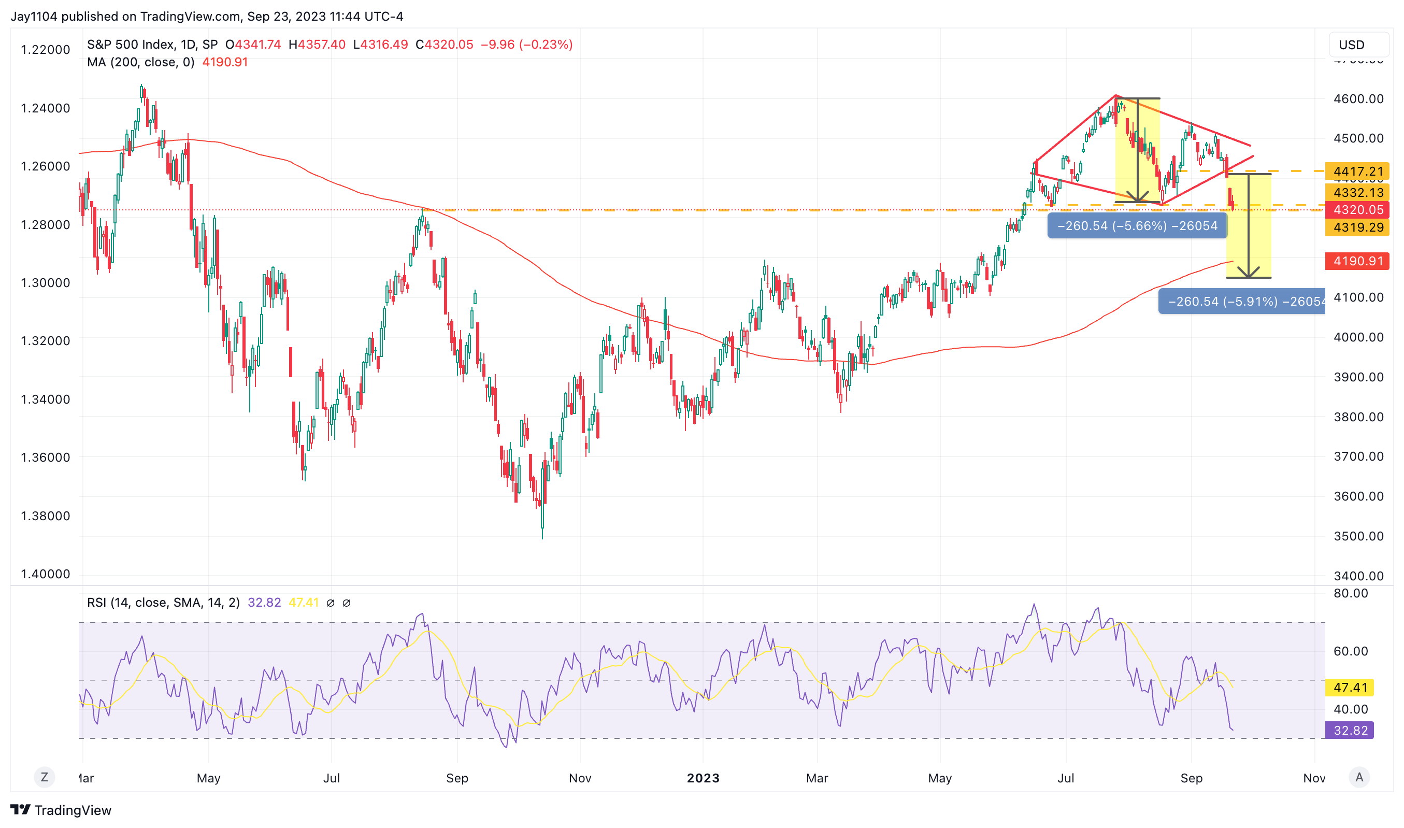Click the 4000.00 price axis label
Viewport: 1404px width, 828px height.
point(1358,337)
